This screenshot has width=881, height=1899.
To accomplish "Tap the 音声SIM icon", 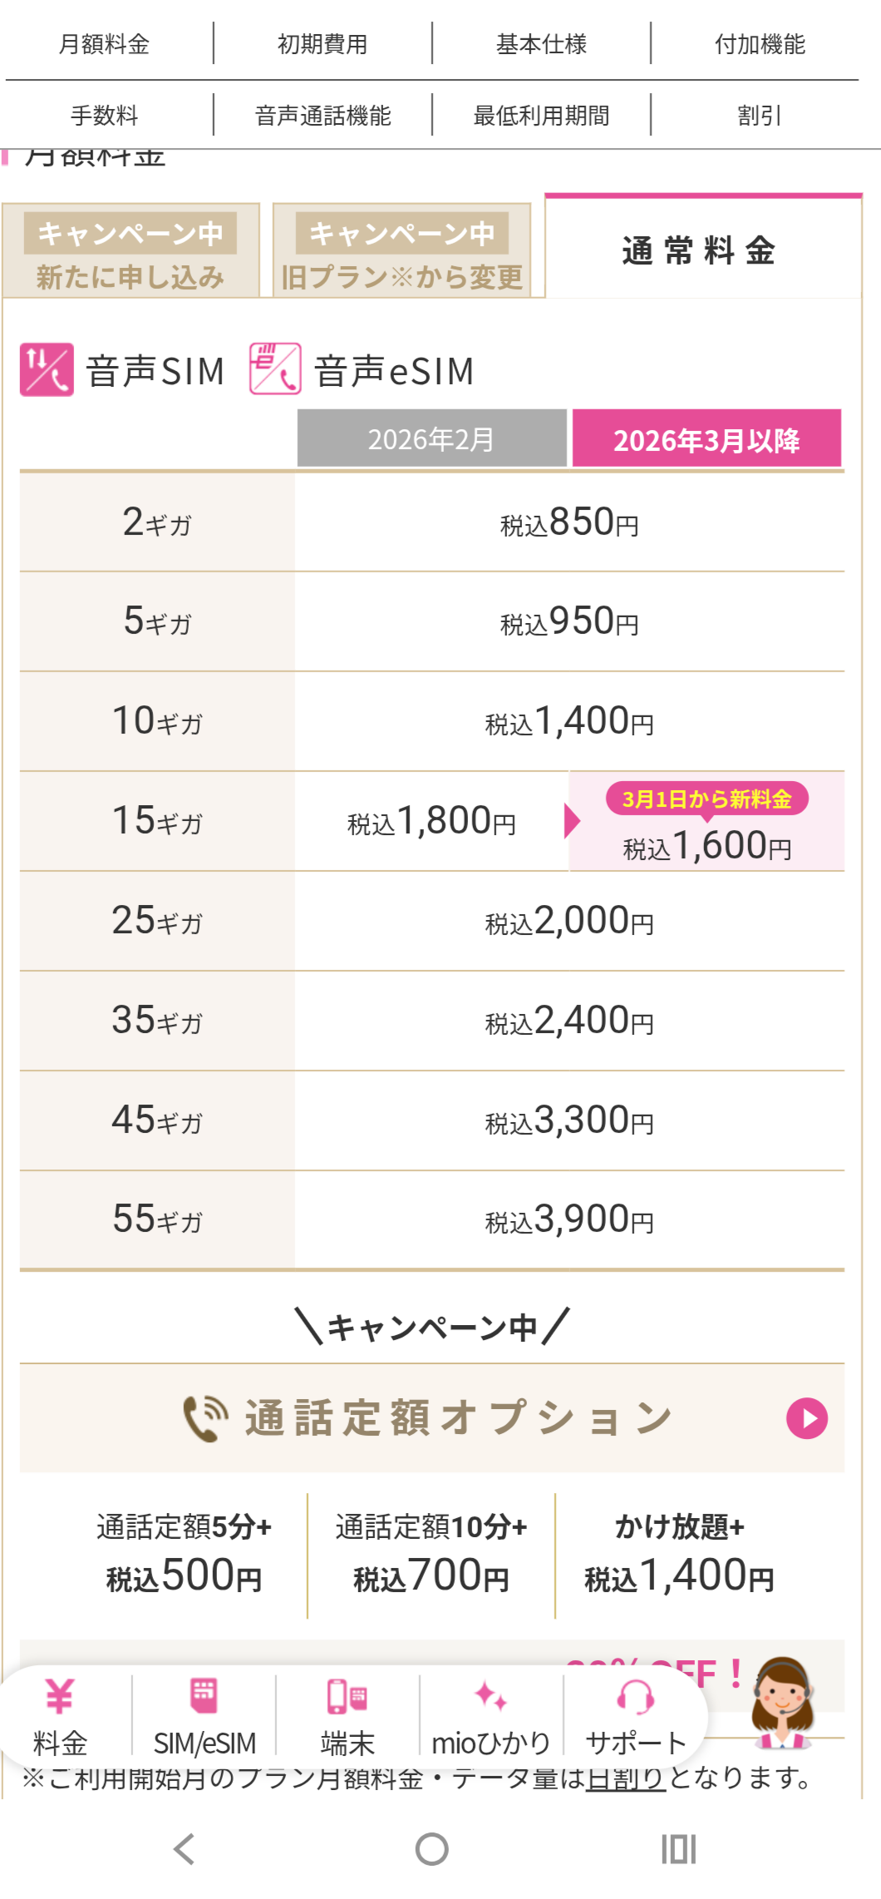I will 47,369.
